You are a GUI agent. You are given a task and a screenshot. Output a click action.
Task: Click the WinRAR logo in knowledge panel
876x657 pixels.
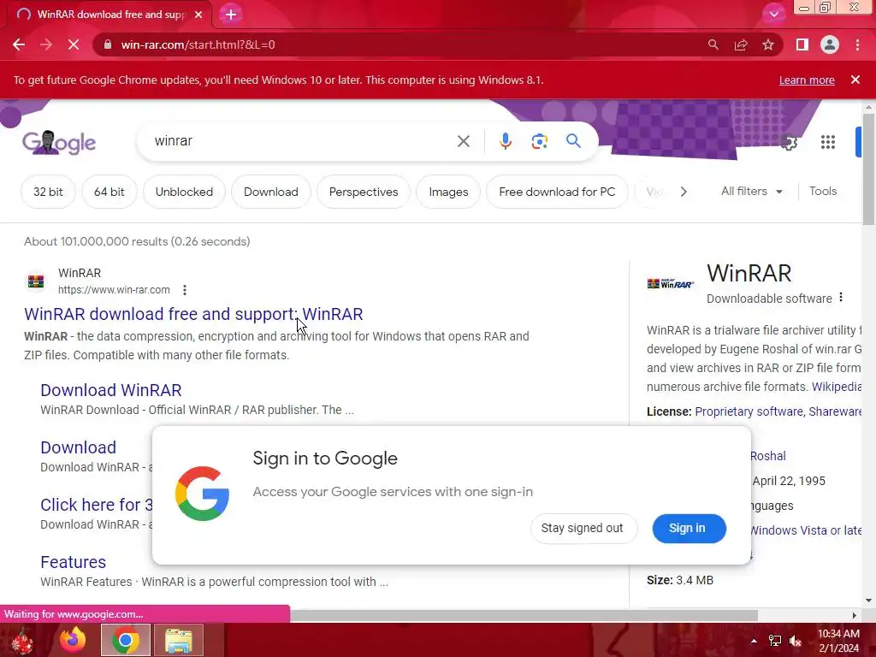pyautogui.click(x=670, y=284)
